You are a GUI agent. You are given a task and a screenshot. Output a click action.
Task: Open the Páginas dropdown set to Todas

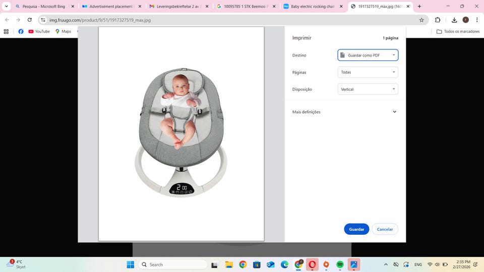(x=368, y=72)
